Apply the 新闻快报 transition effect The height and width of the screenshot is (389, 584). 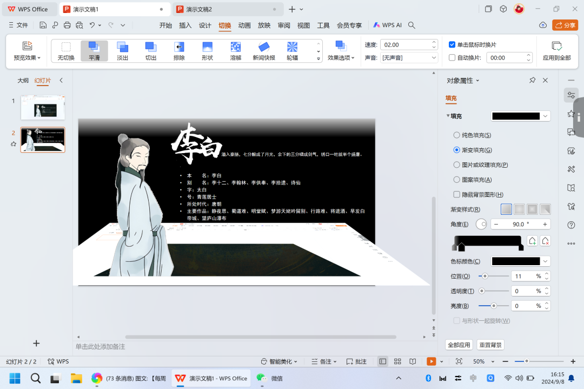(264, 51)
